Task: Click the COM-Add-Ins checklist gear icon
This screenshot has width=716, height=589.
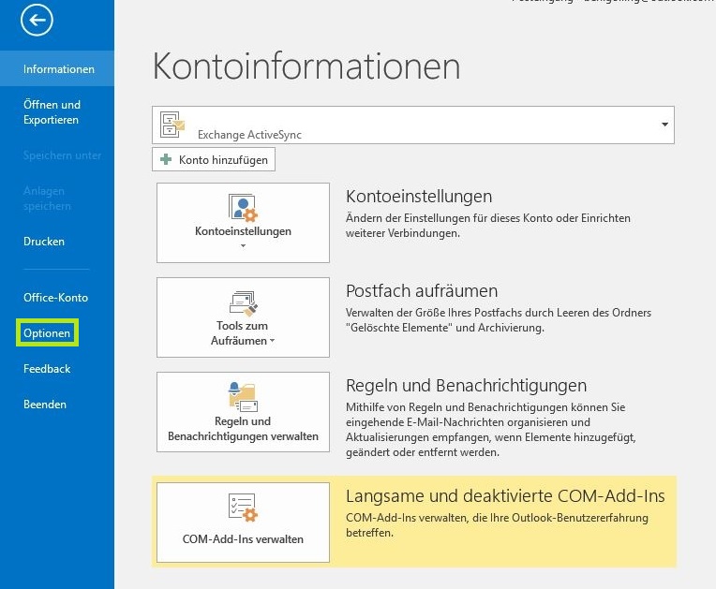Action: pos(243,508)
